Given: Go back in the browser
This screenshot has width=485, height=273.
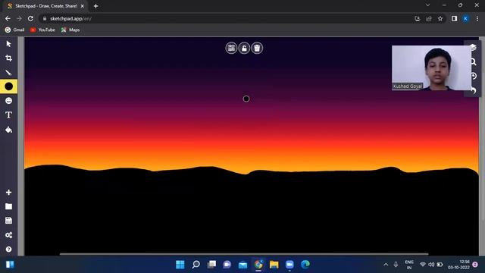Looking at the screenshot, I should [x=8, y=18].
